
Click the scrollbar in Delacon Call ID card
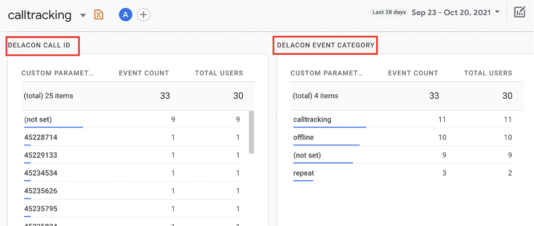(x=252, y=132)
